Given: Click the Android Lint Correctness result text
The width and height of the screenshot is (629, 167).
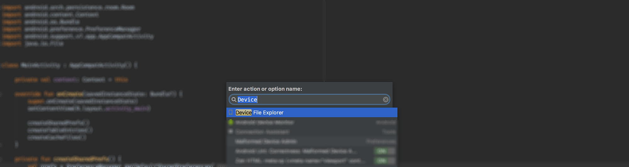Looking at the screenshot, I should (x=296, y=151).
